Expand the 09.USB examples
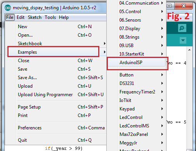The height and width of the screenshot is (151, 196). pyautogui.click(x=137, y=46)
